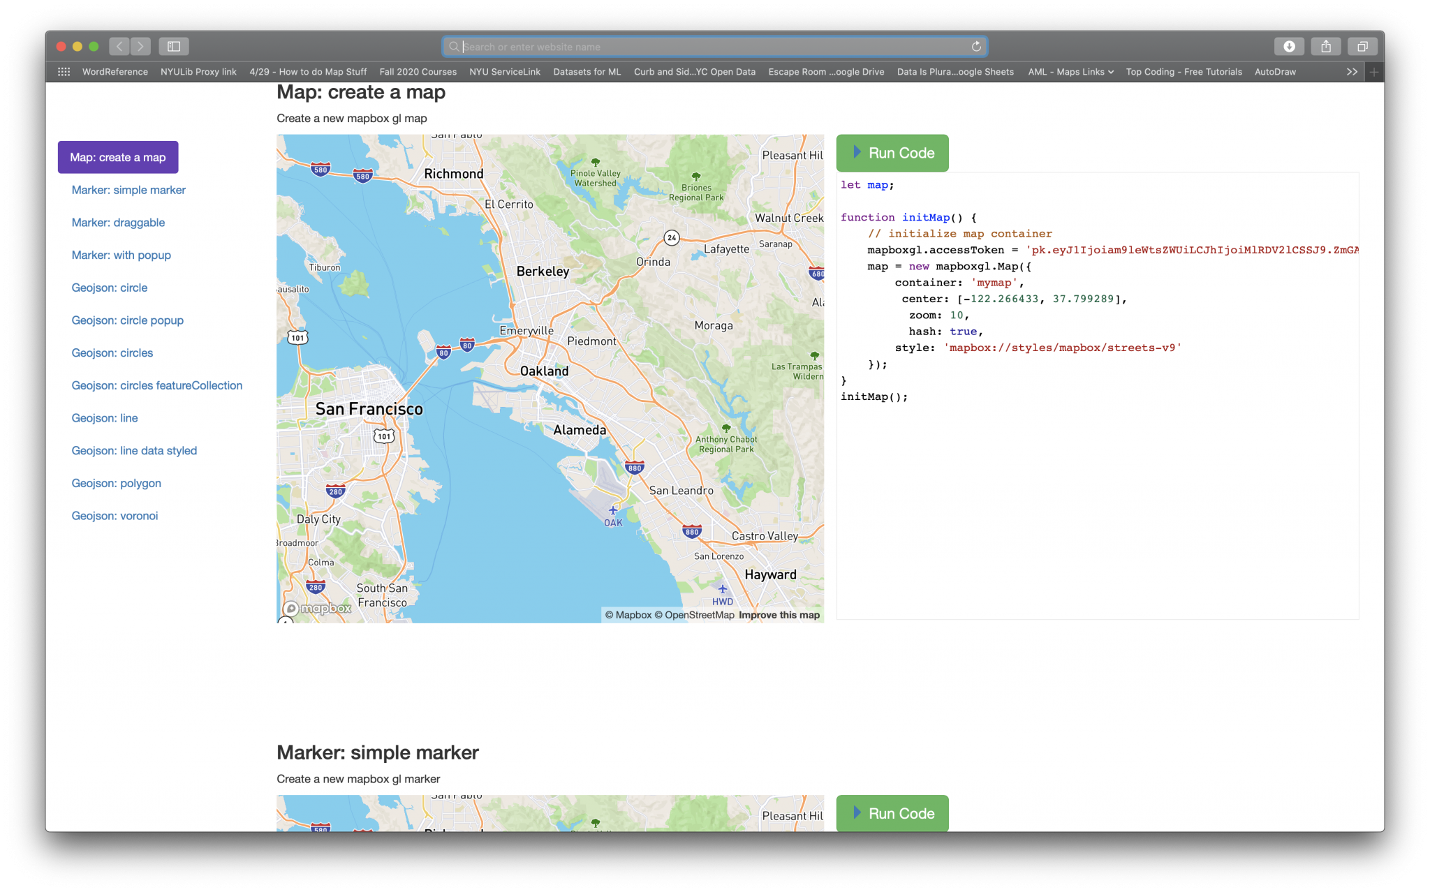The width and height of the screenshot is (1430, 892).
Task: Click the apps grid icon in bookmarks bar
Action: coord(64,71)
